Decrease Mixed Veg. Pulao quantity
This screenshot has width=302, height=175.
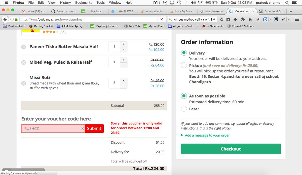click(123, 65)
